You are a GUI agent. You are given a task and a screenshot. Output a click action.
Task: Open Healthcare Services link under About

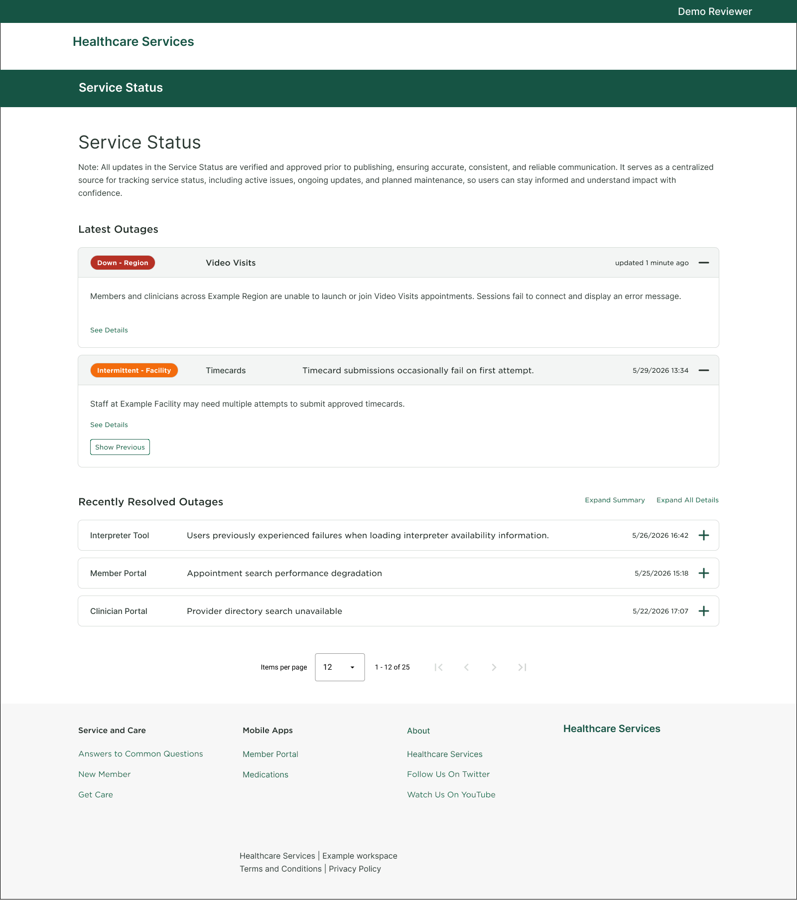[445, 754]
